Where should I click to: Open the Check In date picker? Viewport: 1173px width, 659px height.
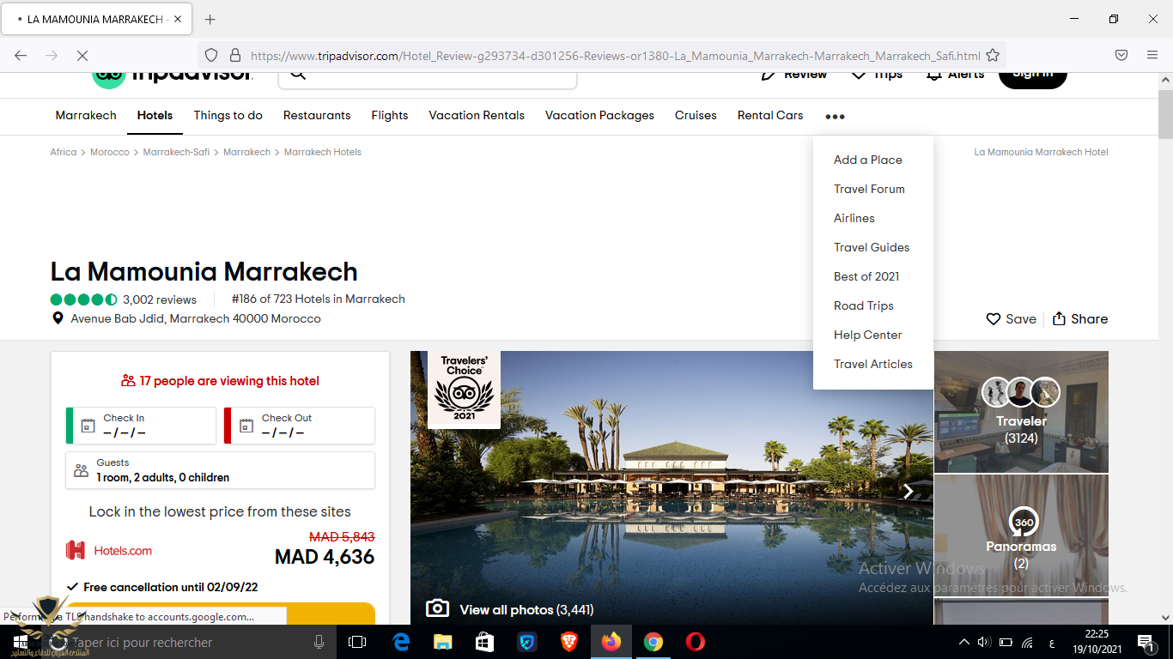(141, 426)
